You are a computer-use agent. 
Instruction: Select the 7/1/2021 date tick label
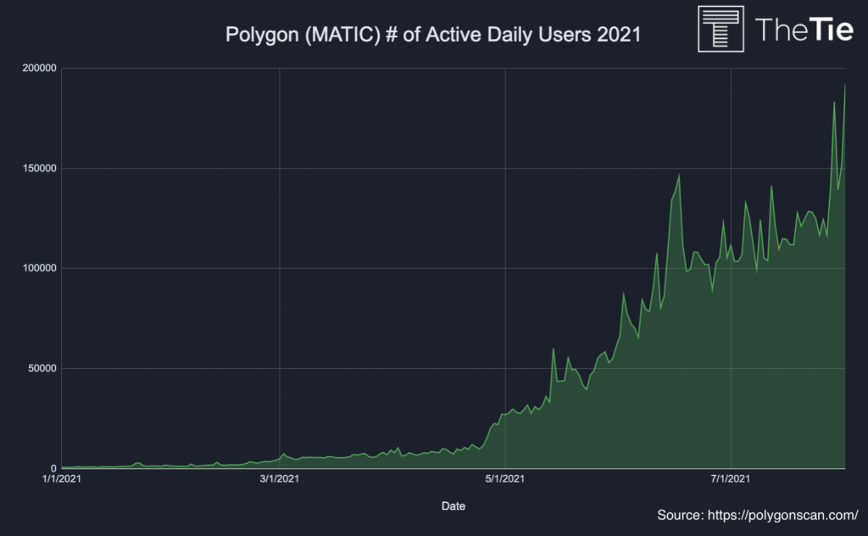[x=730, y=480]
